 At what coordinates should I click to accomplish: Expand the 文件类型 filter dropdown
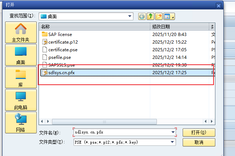172,142
